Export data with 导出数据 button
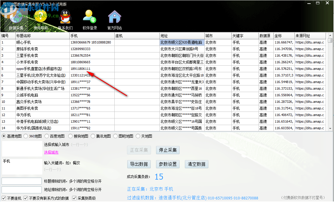Screen dimensions: 335x203 [139, 164]
